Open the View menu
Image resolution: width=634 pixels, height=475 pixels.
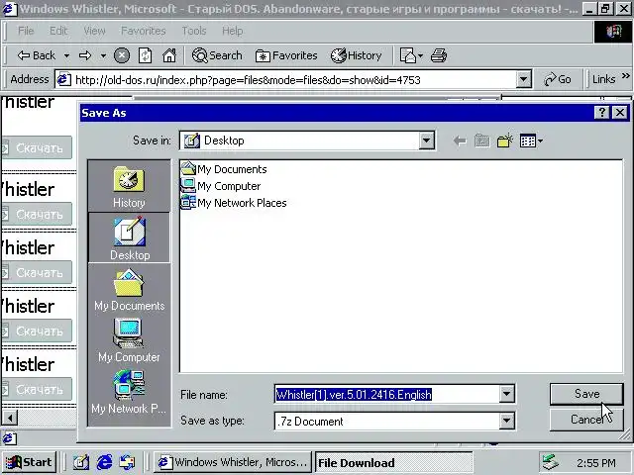94,31
